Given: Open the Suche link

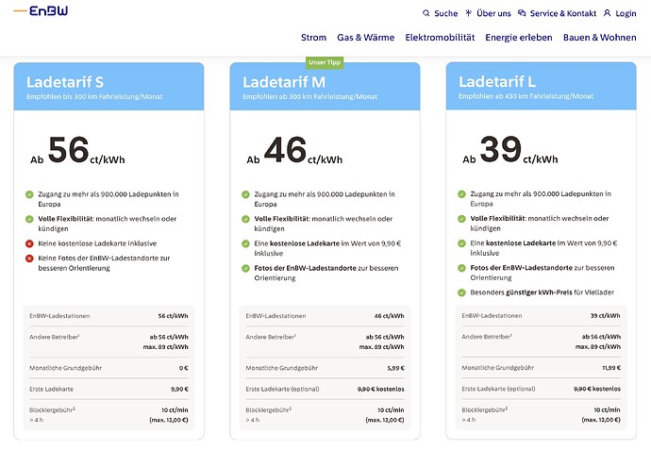Looking at the screenshot, I should 445,13.
